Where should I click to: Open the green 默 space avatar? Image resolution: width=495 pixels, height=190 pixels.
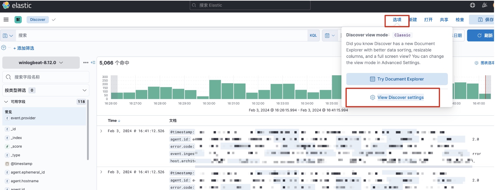(18, 20)
